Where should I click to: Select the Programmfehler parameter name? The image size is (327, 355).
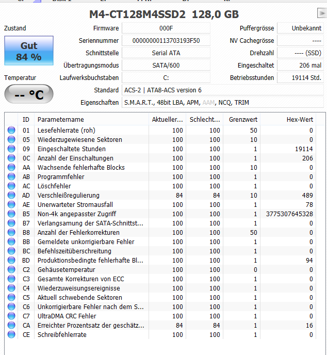(x=61, y=177)
